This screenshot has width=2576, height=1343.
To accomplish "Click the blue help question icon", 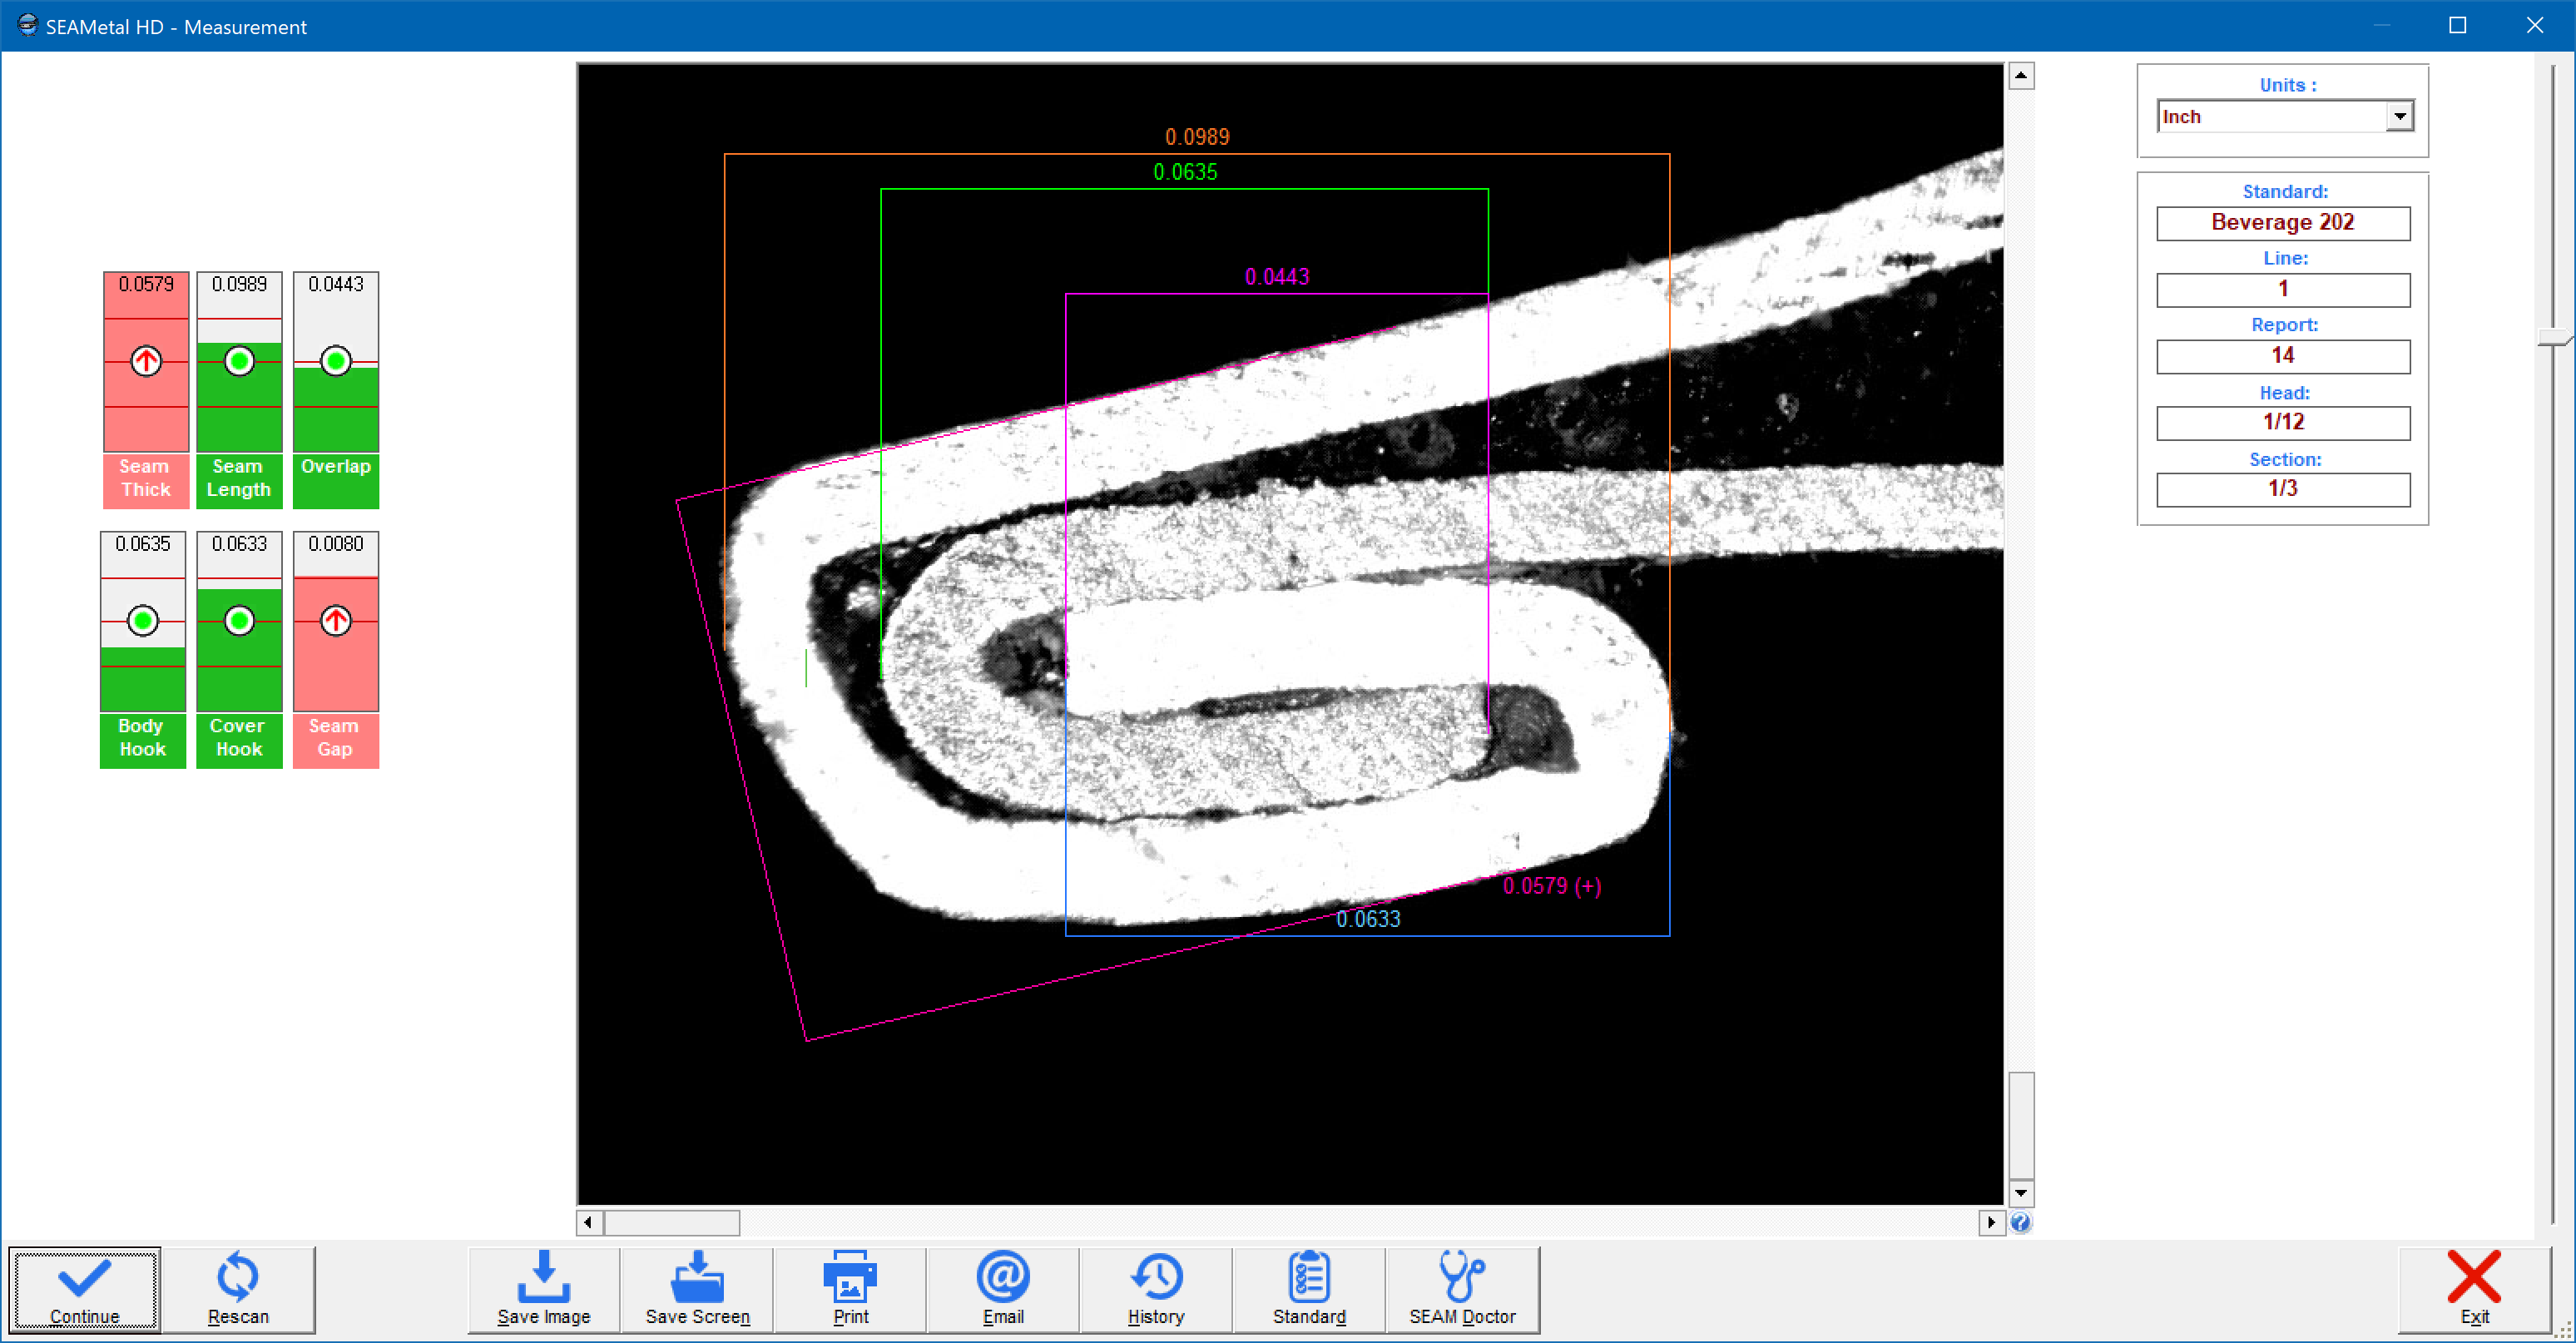I will pyautogui.click(x=2021, y=1222).
